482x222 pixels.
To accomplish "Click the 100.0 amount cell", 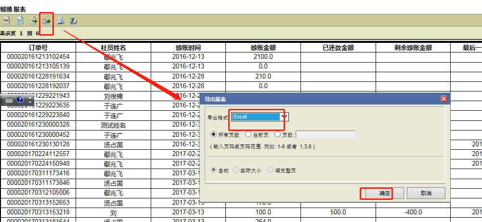I will pos(263,212).
